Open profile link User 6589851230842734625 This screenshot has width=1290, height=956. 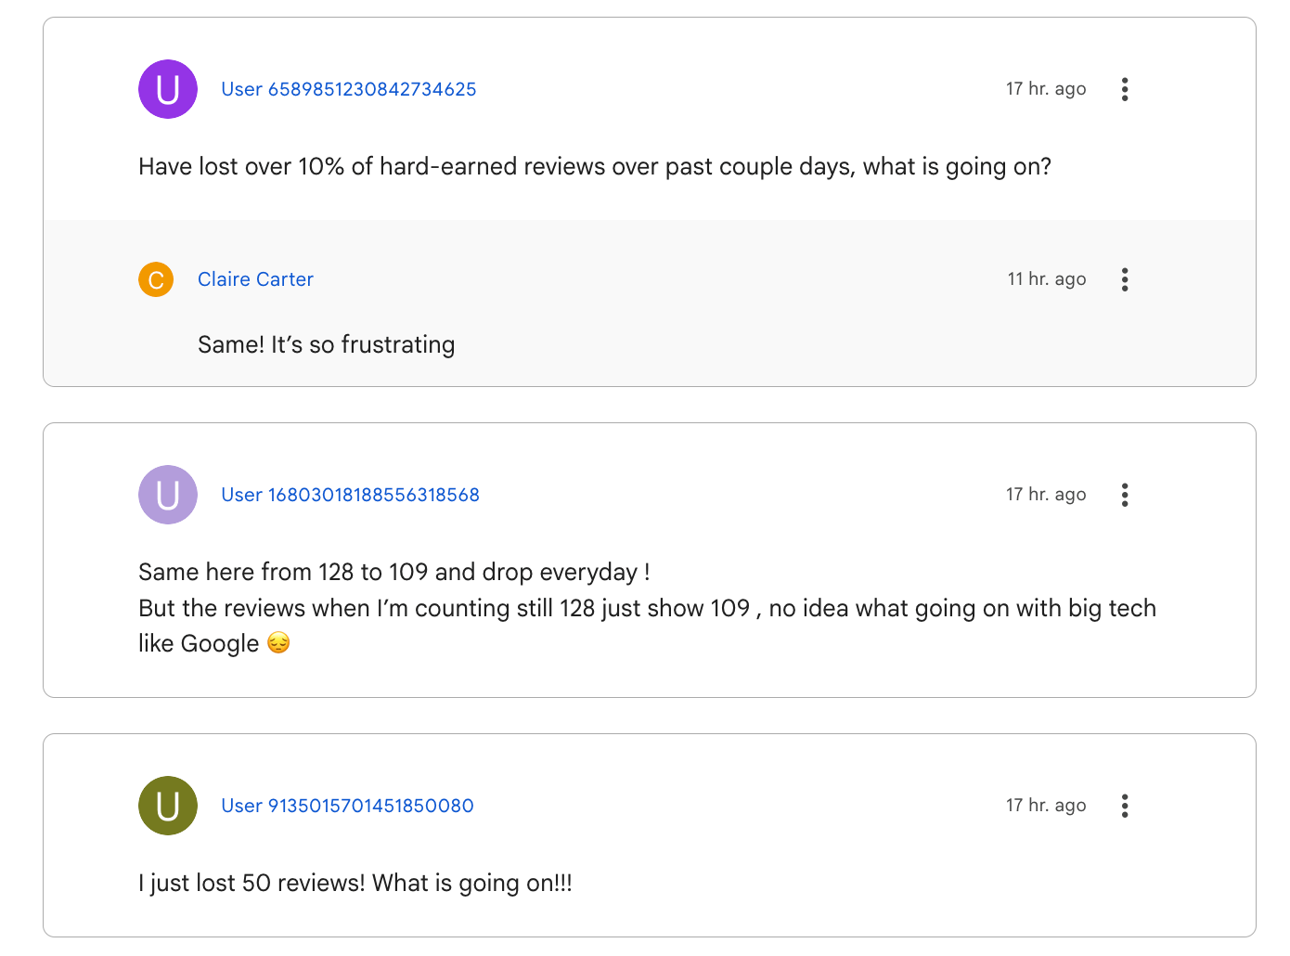point(349,89)
